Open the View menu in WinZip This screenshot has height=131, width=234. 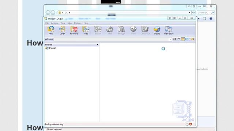(x=63, y=23)
